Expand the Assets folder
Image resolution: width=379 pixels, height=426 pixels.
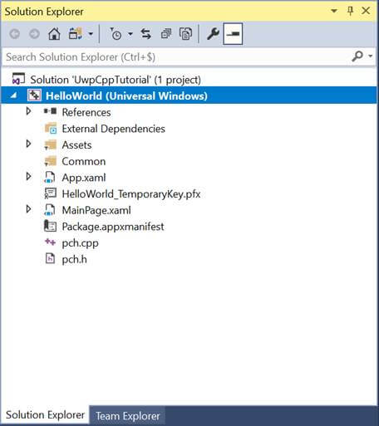[x=28, y=144]
